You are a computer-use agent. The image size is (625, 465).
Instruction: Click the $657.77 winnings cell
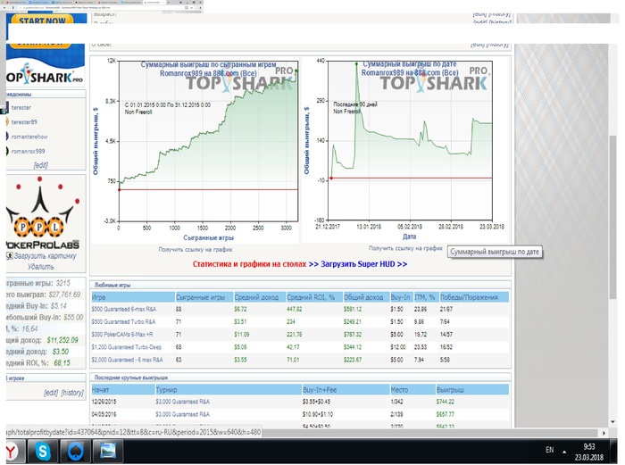tap(446, 414)
